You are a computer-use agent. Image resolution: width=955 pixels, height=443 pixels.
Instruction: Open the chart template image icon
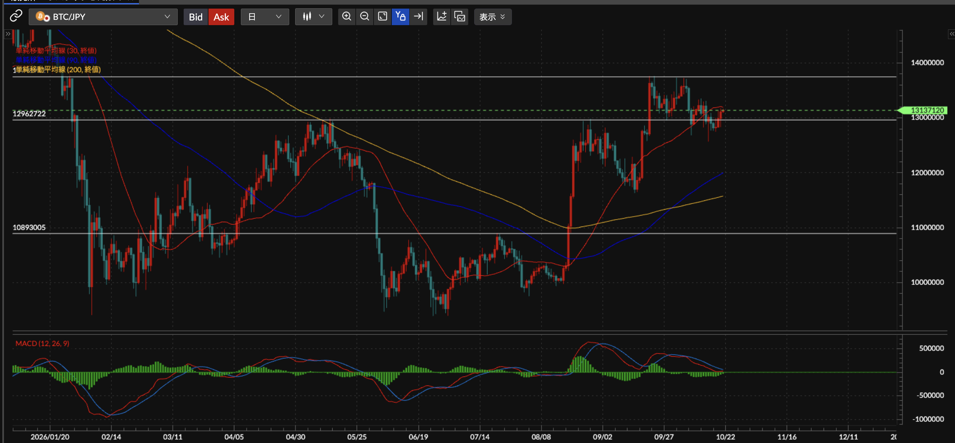click(460, 16)
